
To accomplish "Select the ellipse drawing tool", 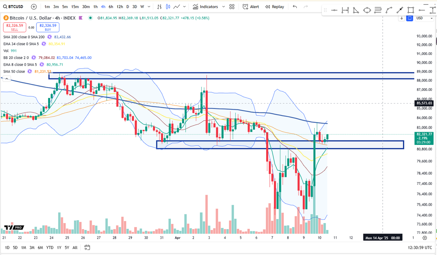I will coord(367,10).
